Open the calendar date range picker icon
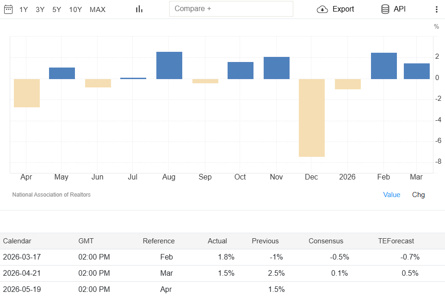 [8, 9]
